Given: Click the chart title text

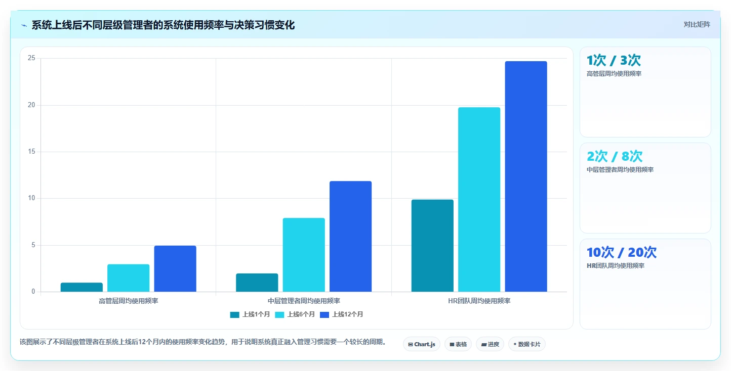Looking at the screenshot, I should 163,25.
